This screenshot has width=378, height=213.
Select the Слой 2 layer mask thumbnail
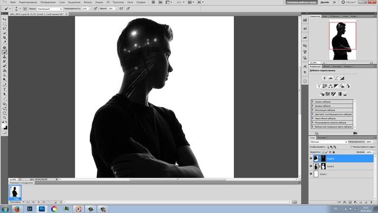coord(323,166)
